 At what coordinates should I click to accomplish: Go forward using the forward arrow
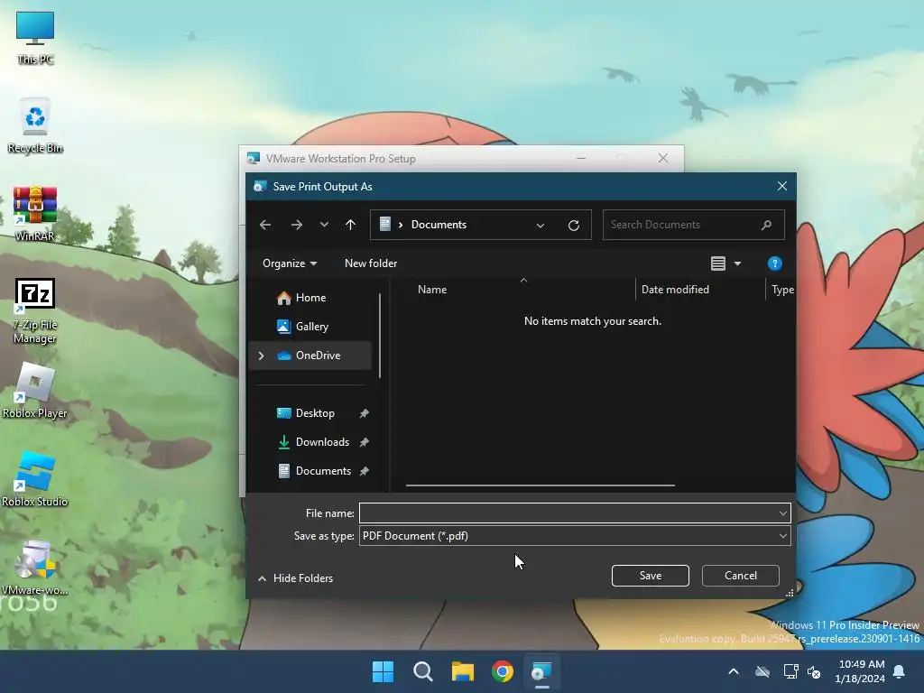click(296, 225)
